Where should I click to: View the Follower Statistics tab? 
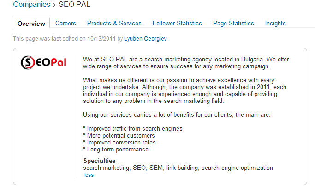177,24
